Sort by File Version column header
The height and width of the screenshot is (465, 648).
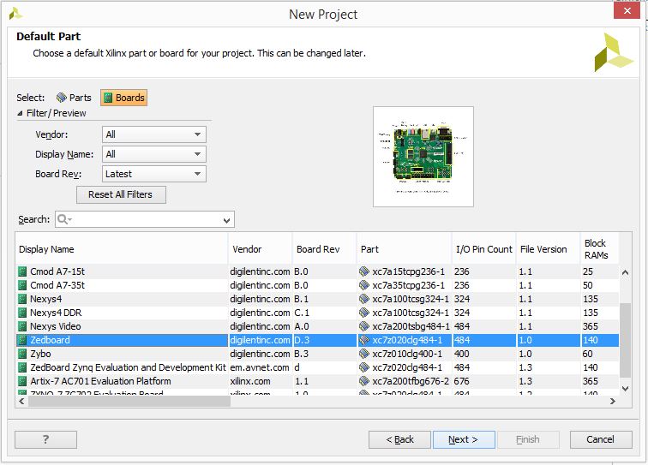549,249
